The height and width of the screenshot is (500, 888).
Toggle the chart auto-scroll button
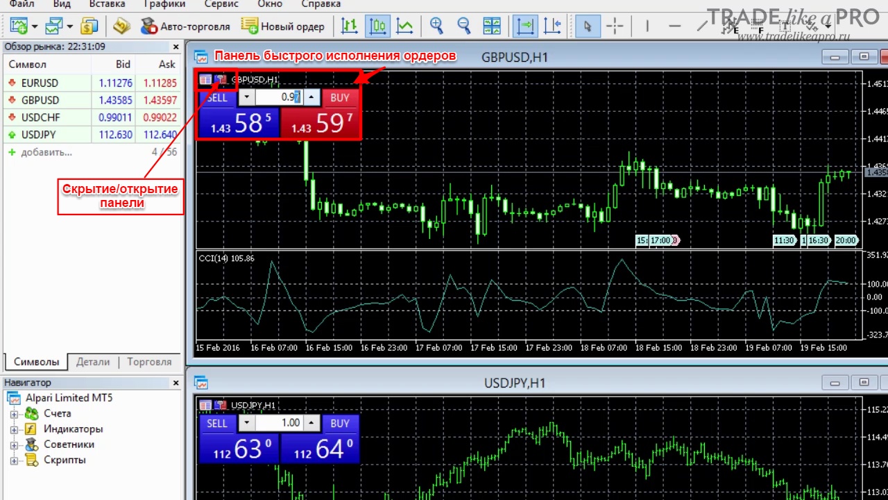525,26
